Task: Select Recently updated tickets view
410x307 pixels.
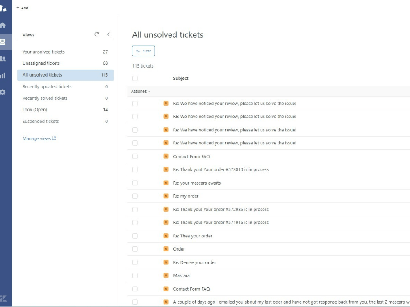Action: [65, 86]
